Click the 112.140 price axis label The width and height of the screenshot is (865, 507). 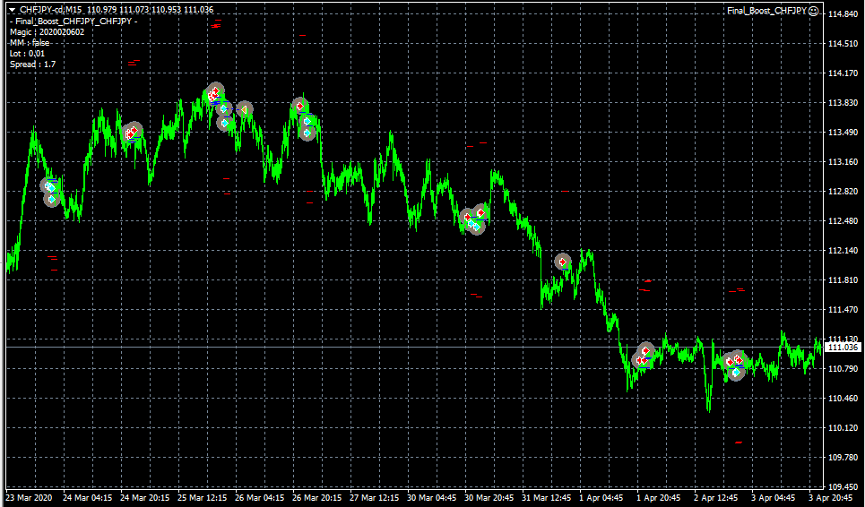coord(843,251)
